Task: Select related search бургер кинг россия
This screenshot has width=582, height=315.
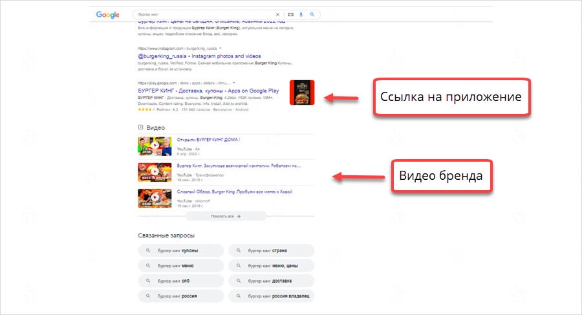Action: [181, 296]
